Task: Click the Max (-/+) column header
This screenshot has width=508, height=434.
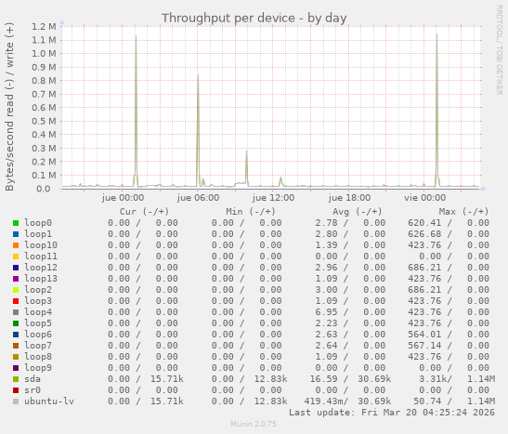Action: [463, 212]
